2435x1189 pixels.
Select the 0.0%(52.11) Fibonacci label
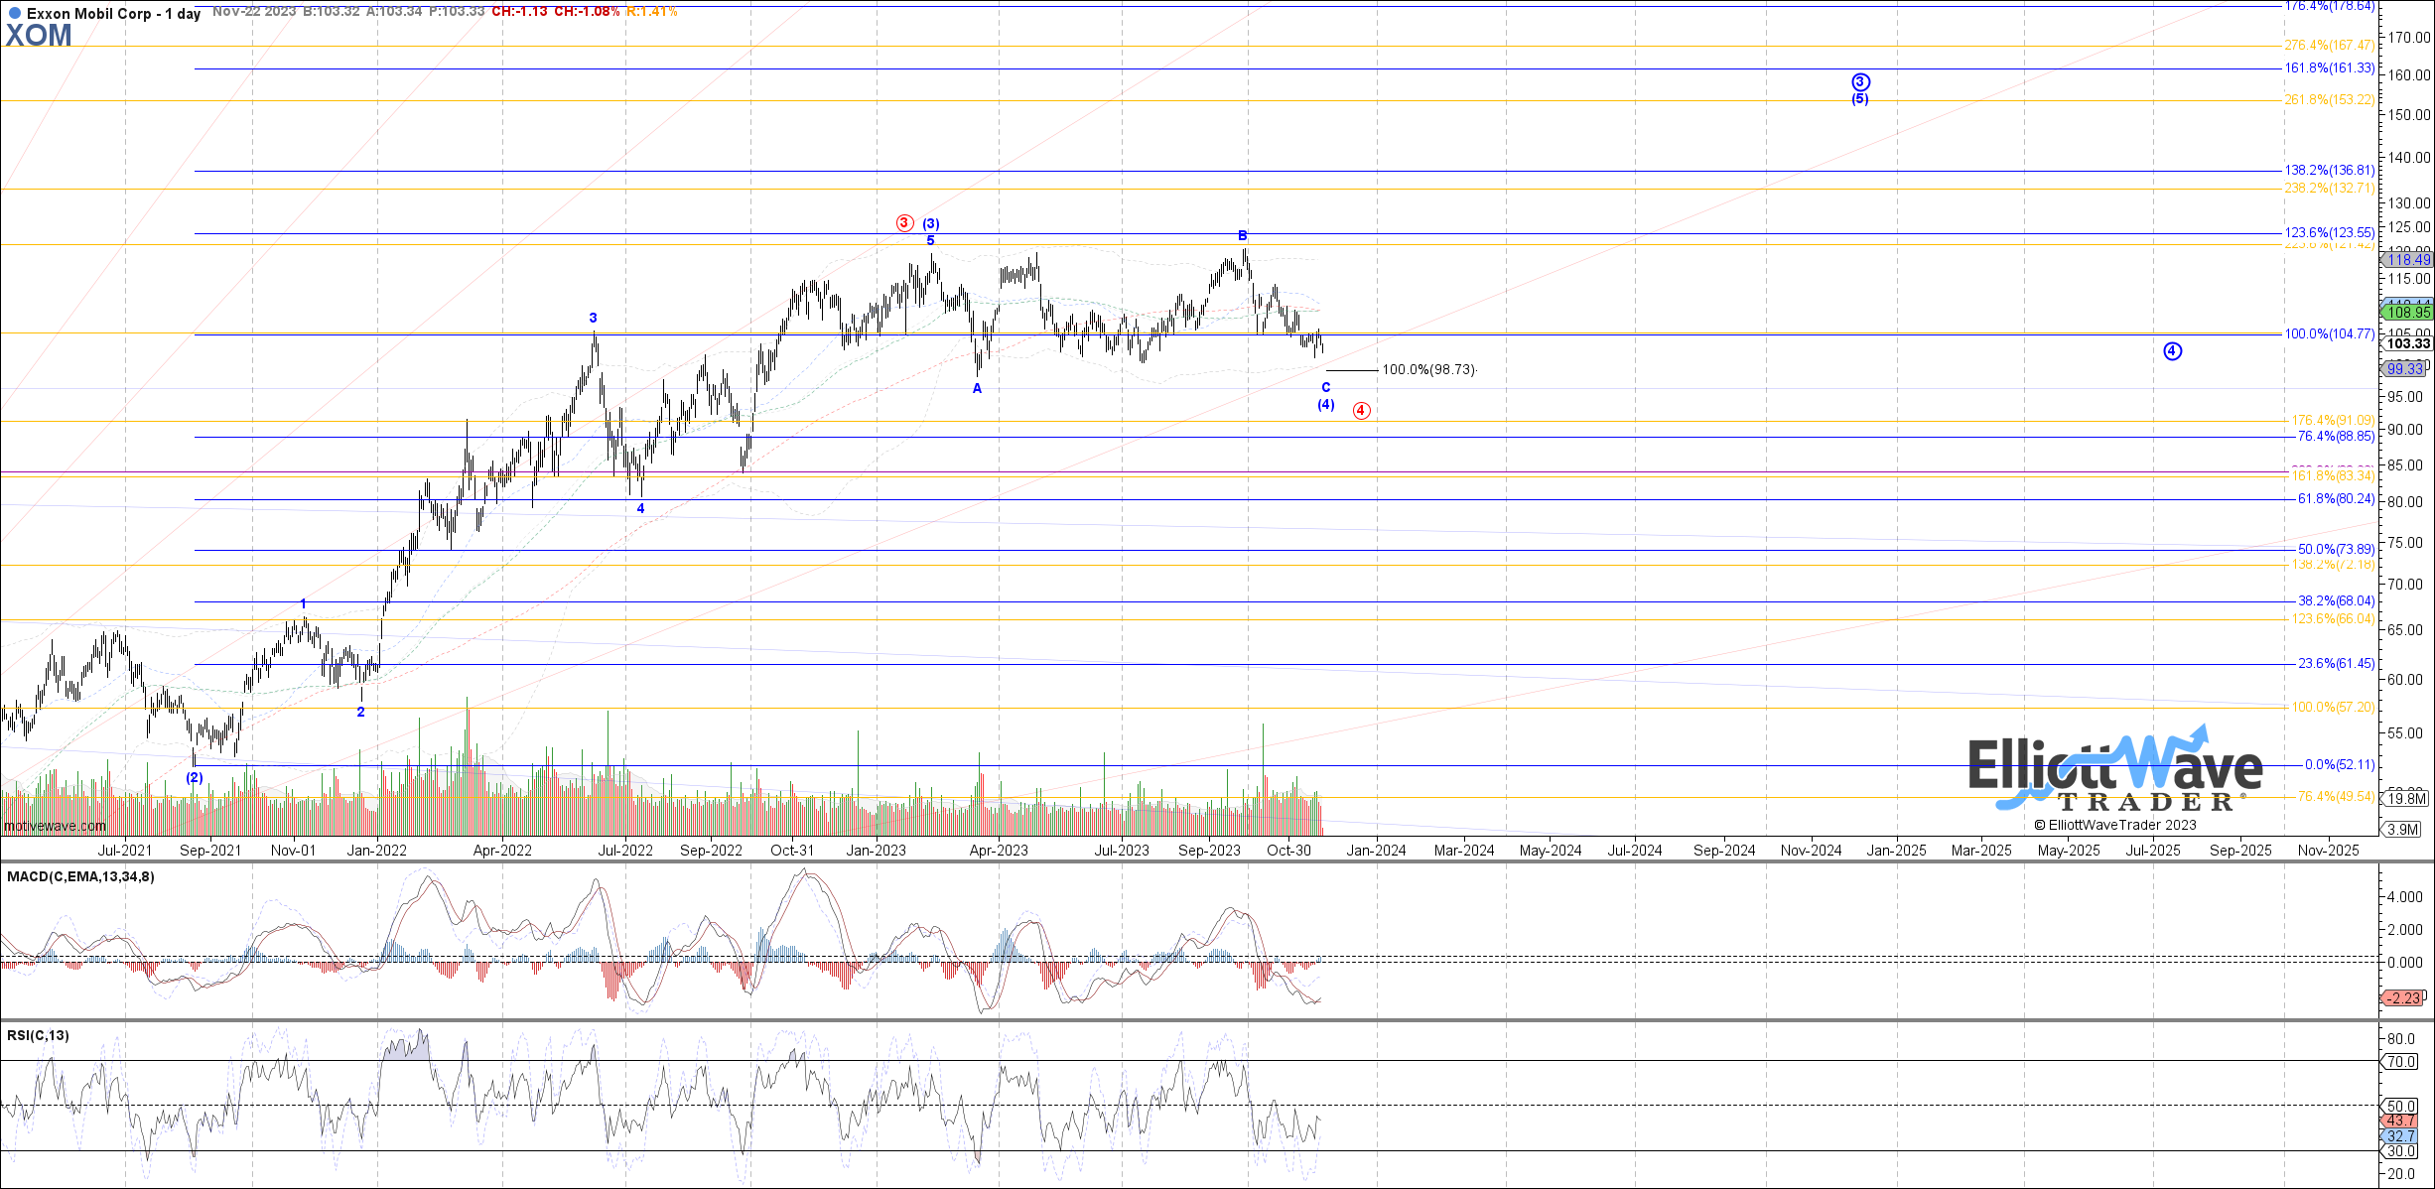2339,764
